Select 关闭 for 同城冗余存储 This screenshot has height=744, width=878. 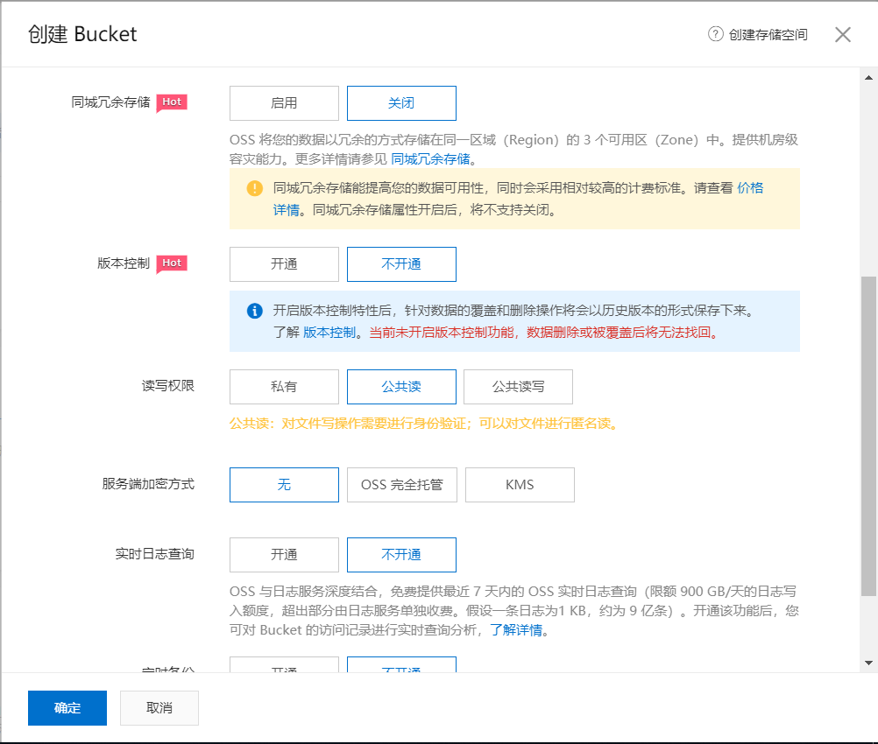click(x=401, y=103)
